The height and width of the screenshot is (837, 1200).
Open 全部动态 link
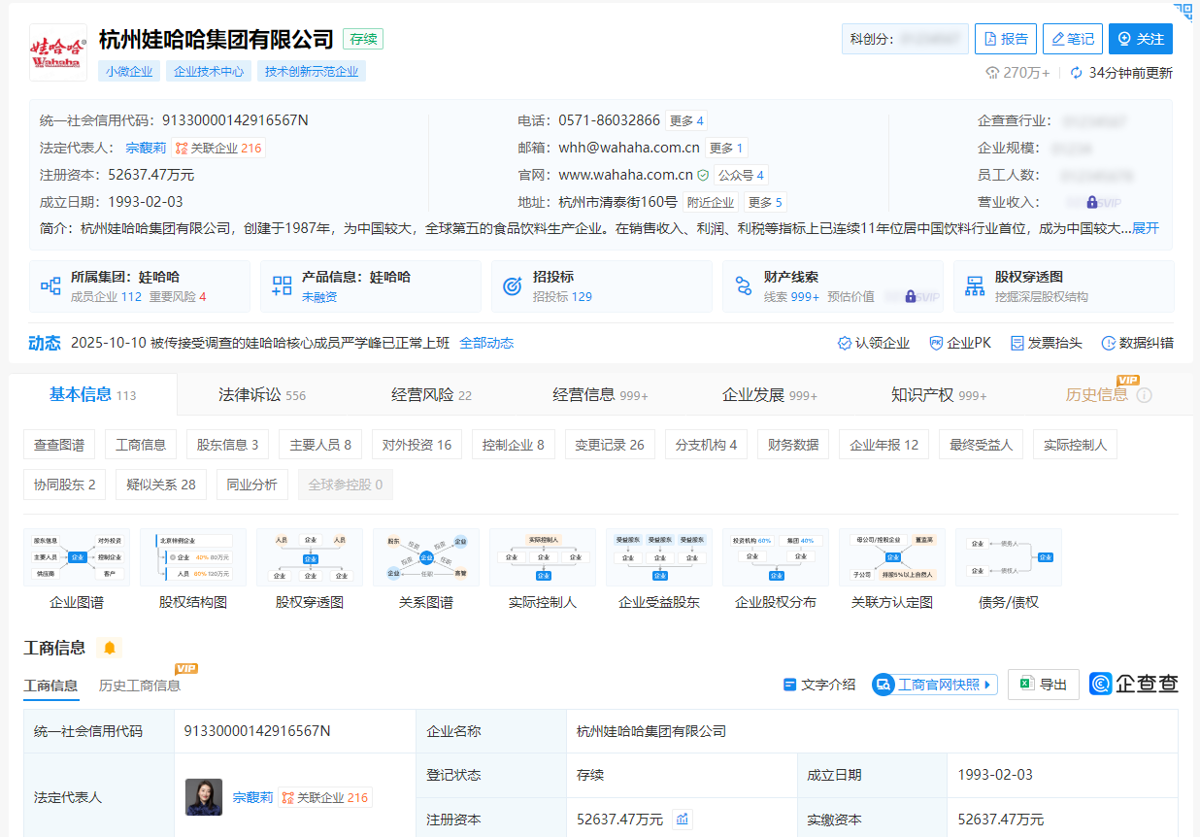point(486,343)
